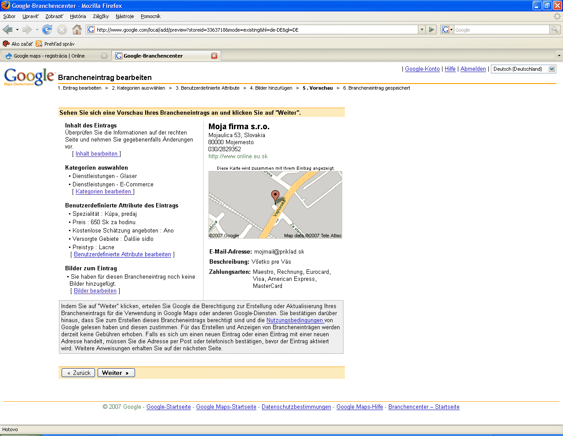Click Benutzerdefinierte Attribute bearbeiten link
The height and width of the screenshot is (436, 563).
122,254
